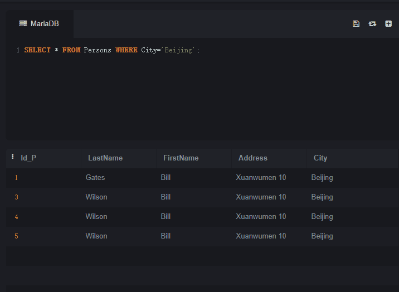The image size is (399, 292).
Task: Click the Persons table name in query
Action: point(98,50)
